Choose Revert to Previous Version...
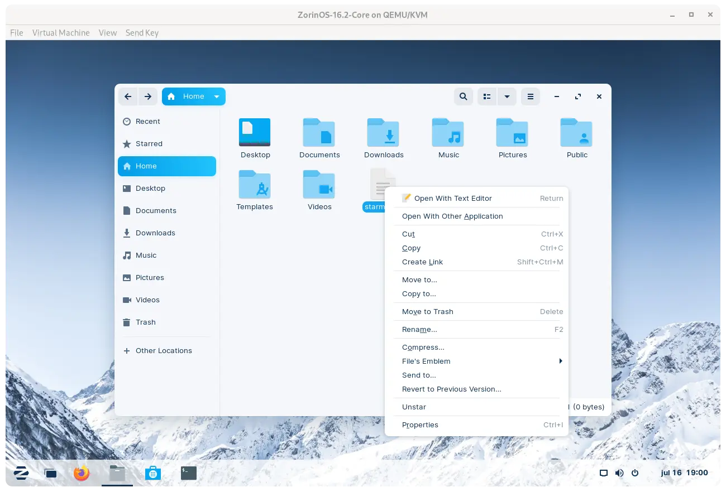This screenshot has height=492, width=726. 477,389
